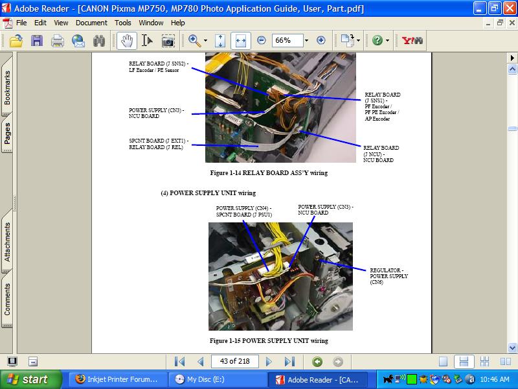Click the green Previous View arrow
Image resolution: width=518 pixels, height=389 pixels.
pos(317,362)
